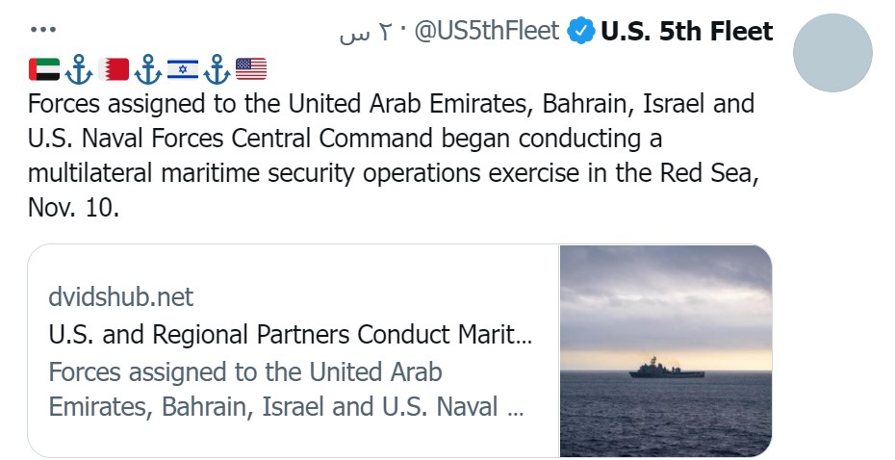Screen dimensions: 895x460
Task: Click the warship silhouette in the preview image
Action: click(667, 370)
